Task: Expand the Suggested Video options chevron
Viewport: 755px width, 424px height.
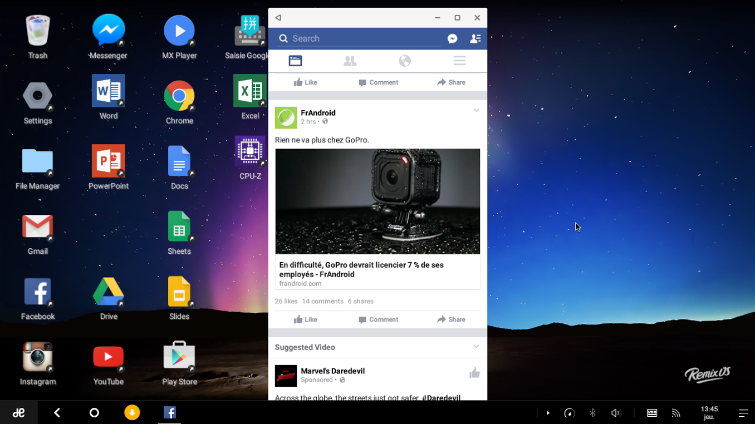Action: [x=476, y=347]
